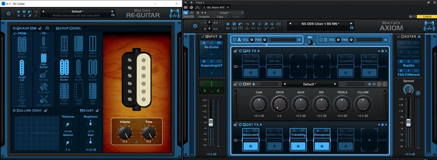Toggle Hollow Body power switch
The height and width of the screenshot is (160, 437).
pyautogui.click(x=14, y=110)
